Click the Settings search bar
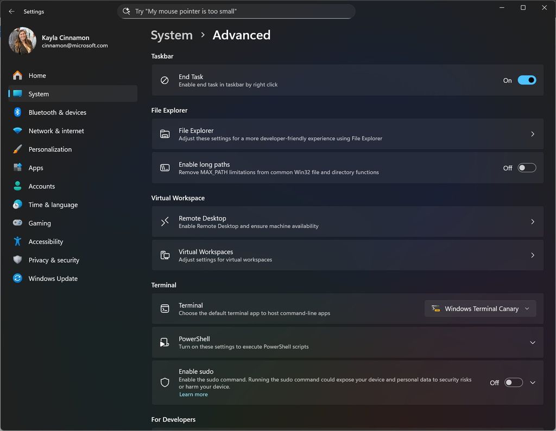Image resolution: width=556 pixels, height=431 pixels. [236, 11]
